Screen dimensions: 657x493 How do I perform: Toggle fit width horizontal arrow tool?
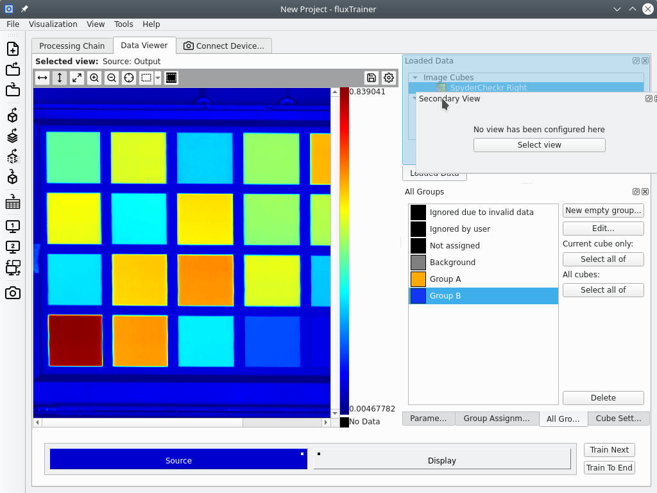[x=42, y=78]
